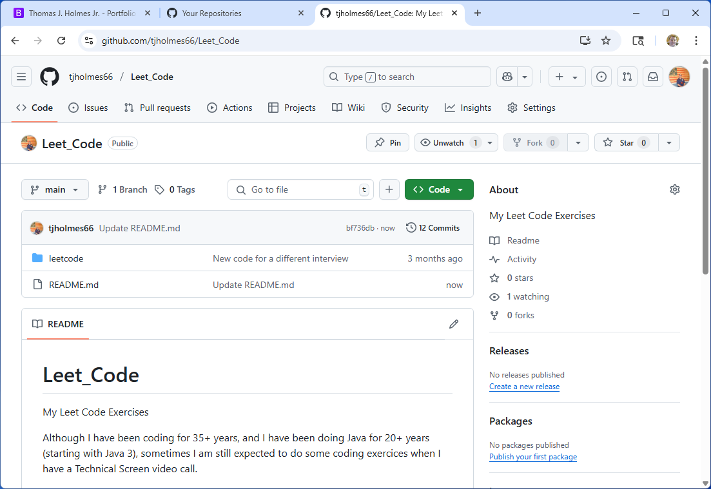Open a new browser tab
The height and width of the screenshot is (489, 711).
click(478, 13)
